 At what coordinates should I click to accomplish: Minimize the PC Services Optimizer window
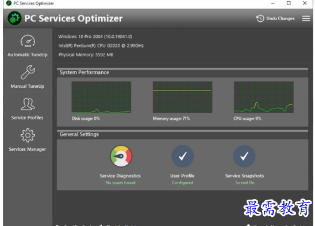pos(273,3)
